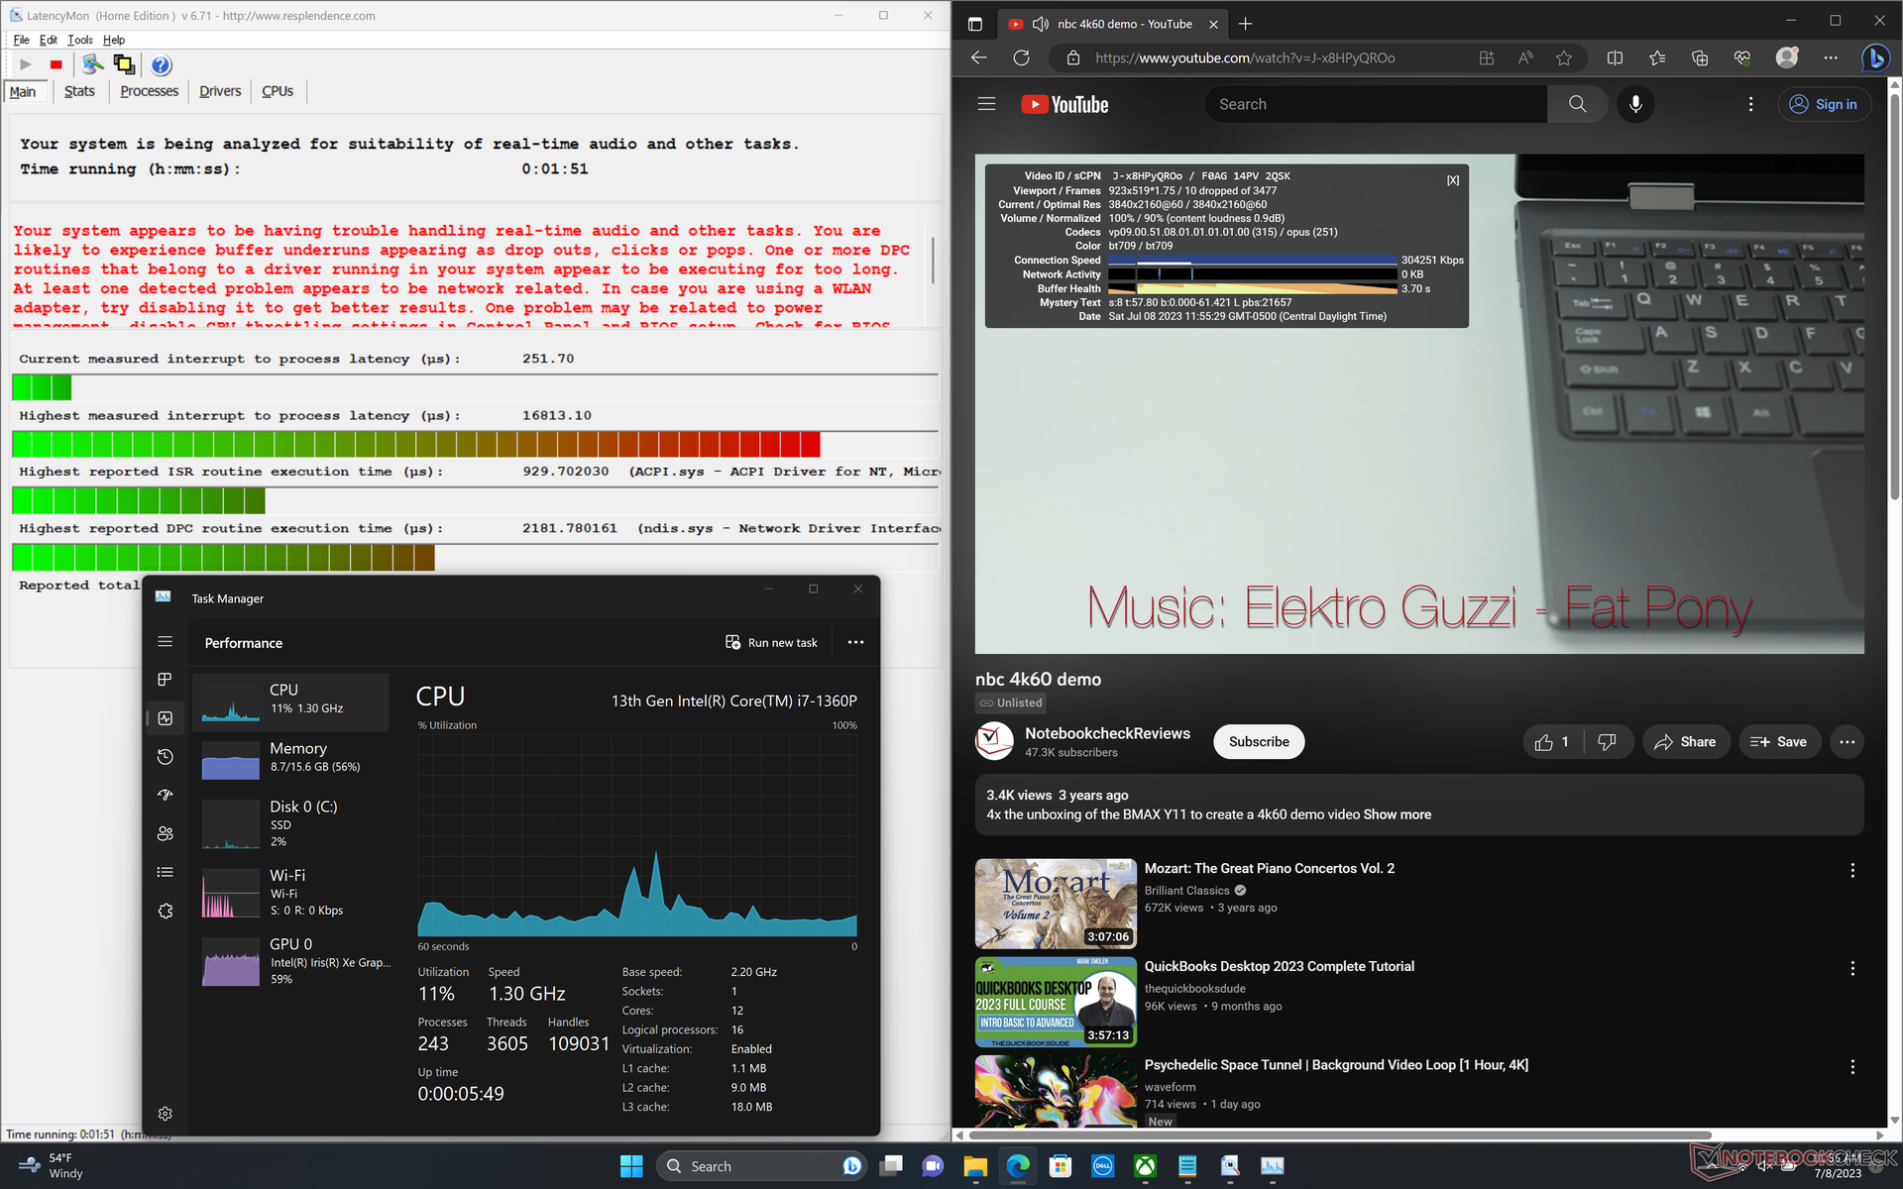This screenshot has height=1189, width=1903.
Task: Click the YouTube Sign in button
Action: click(1824, 104)
